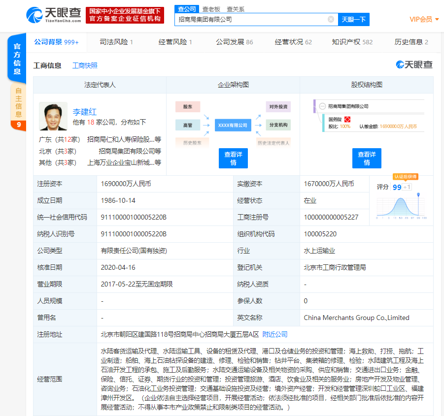Click the photo of 李建红

click(53, 116)
